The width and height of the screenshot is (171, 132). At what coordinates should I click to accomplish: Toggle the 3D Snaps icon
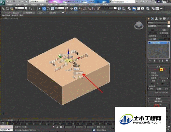click(81, 9)
